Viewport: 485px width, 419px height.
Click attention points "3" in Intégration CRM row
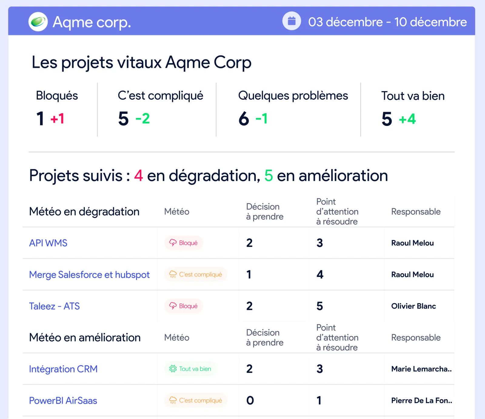point(320,369)
